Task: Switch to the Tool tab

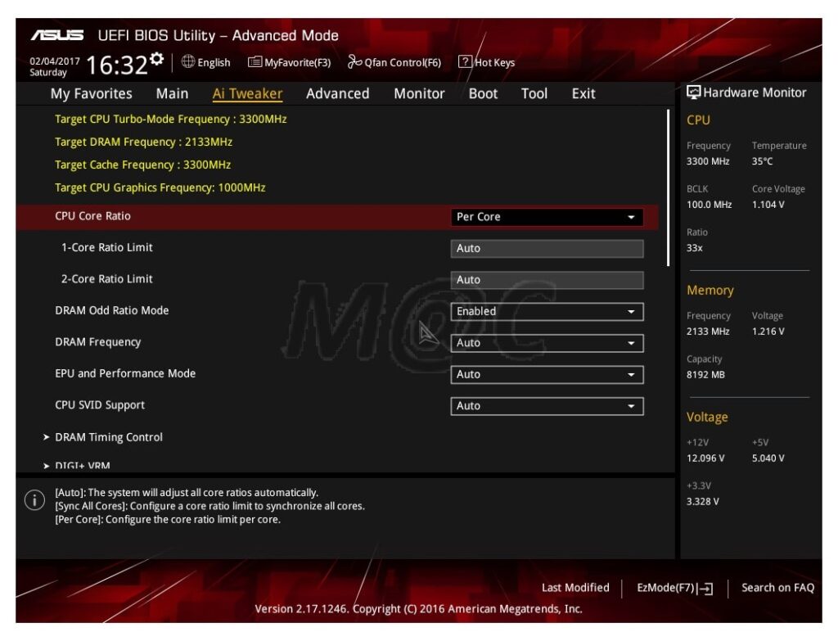Action: (x=534, y=93)
